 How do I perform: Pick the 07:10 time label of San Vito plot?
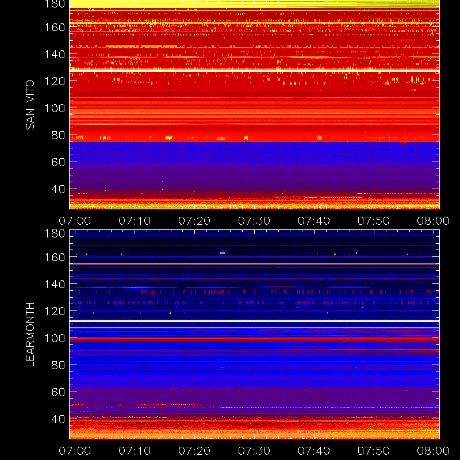pyautogui.click(x=135, y=221)
